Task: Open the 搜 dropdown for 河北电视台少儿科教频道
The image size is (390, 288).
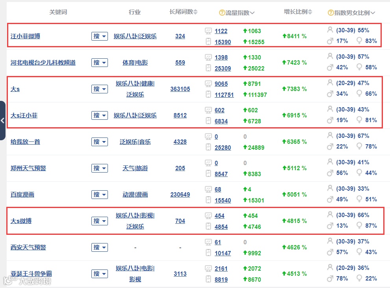Action: pos(100,63)
